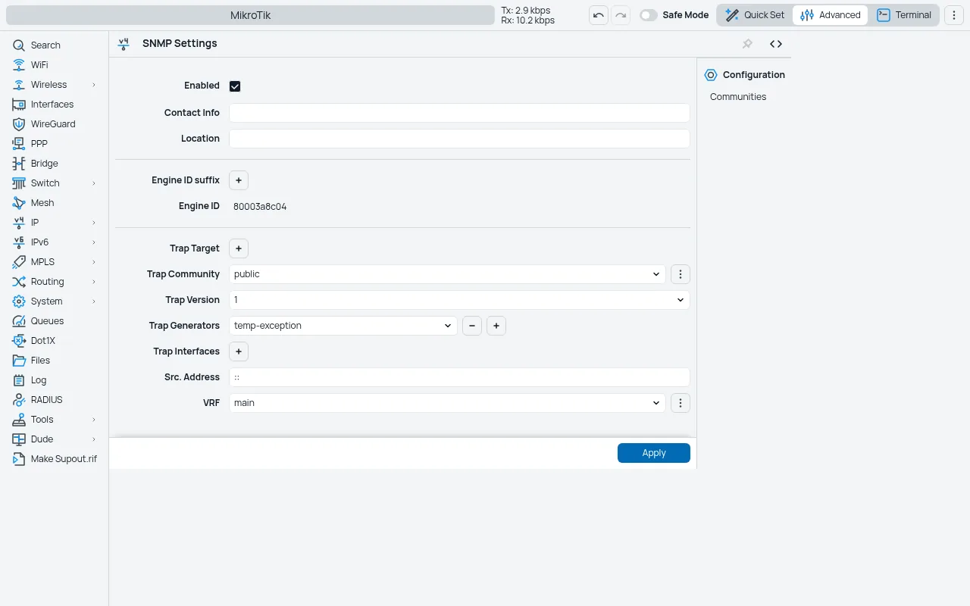Uncheck the Enabled checkbox

235,86
